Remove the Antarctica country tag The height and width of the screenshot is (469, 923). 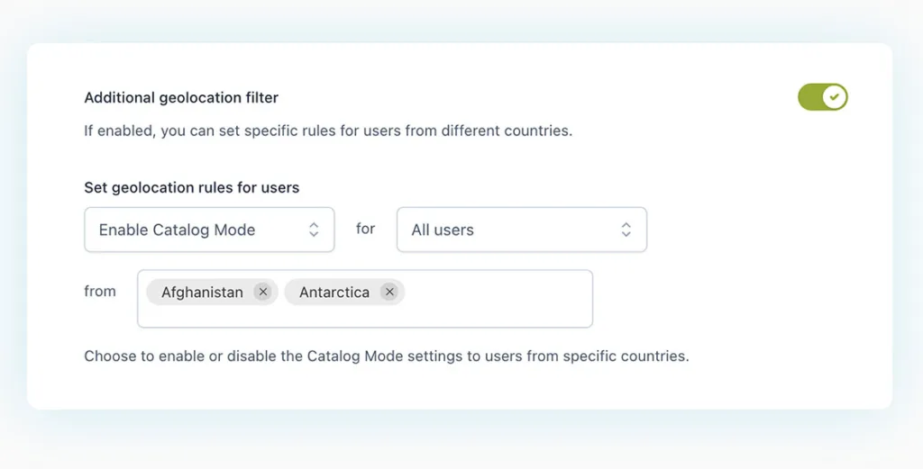(388, 292)
